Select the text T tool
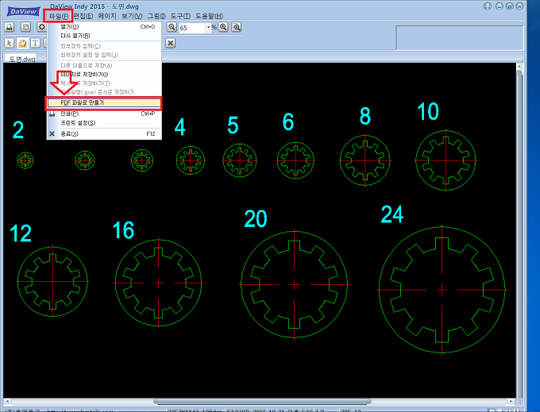The image size is (540, 412). pos(35,43)
